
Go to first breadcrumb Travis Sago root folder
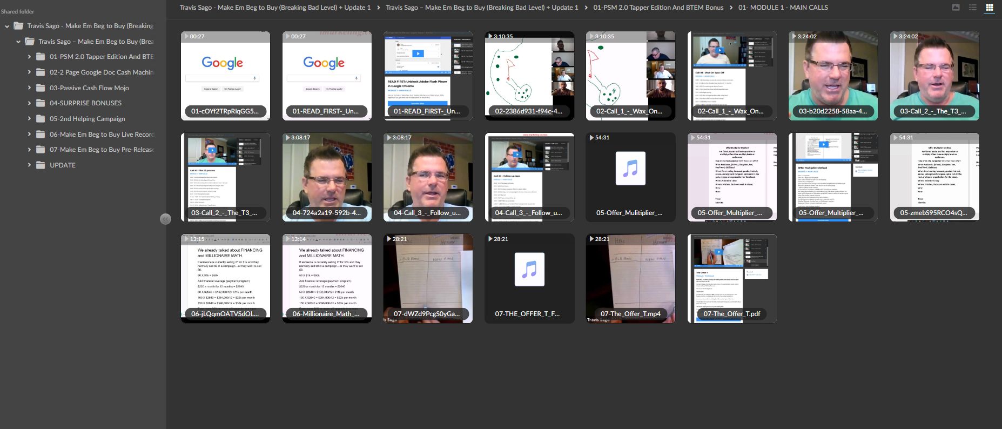click(x=275, y=8)
